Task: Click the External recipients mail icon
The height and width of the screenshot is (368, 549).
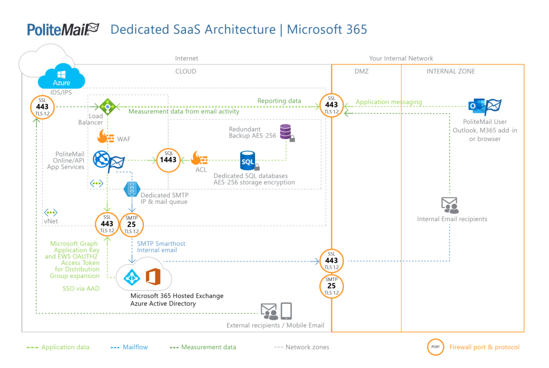Action: [x=269, y=311]
